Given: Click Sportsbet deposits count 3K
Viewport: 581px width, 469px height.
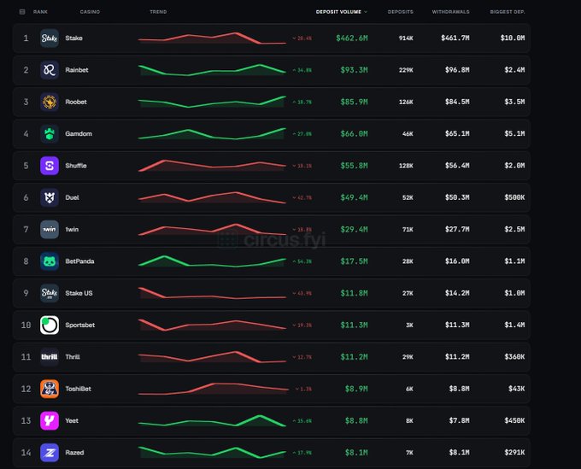Looking at the screenshot, I should click(x=409, y=325).
